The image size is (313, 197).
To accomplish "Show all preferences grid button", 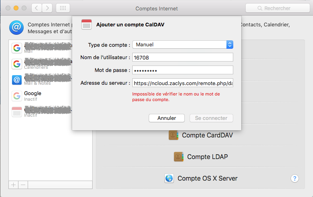I will 63,8.
